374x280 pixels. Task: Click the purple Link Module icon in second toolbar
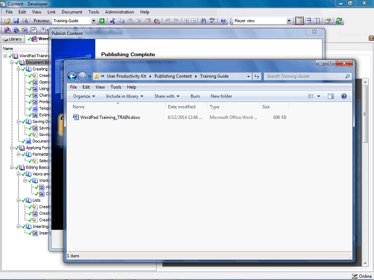click(7, 30)
